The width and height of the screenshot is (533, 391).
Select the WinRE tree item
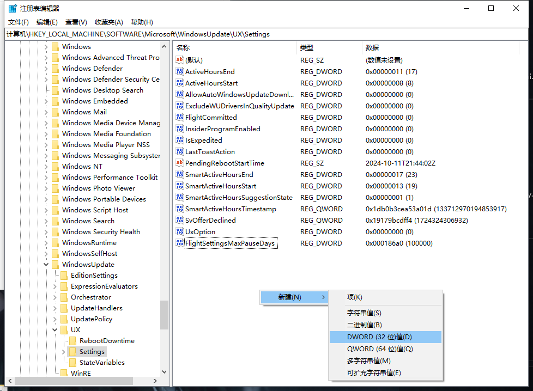[81, 374]
